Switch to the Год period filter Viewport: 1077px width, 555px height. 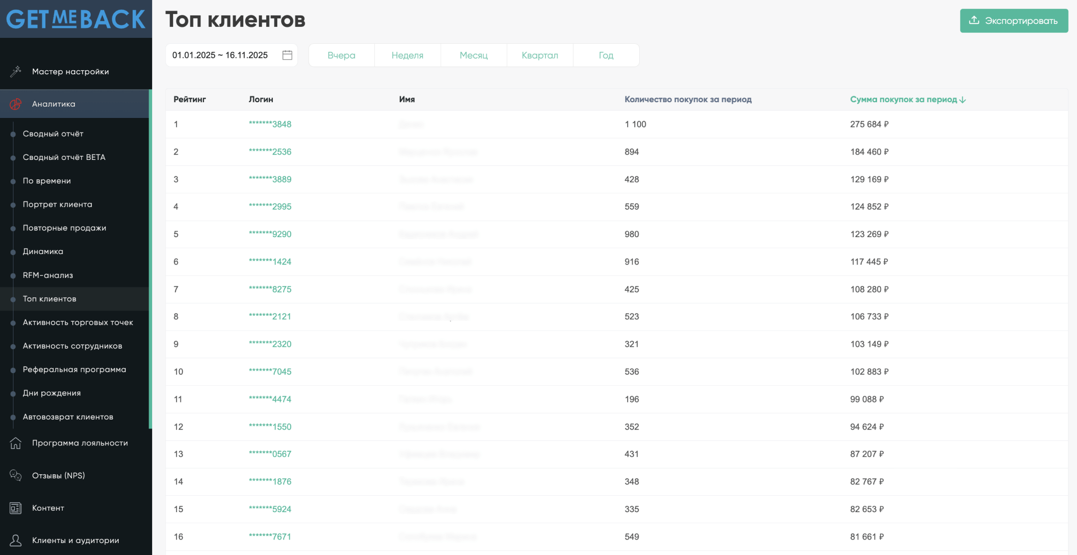click(x=606, y=55)
